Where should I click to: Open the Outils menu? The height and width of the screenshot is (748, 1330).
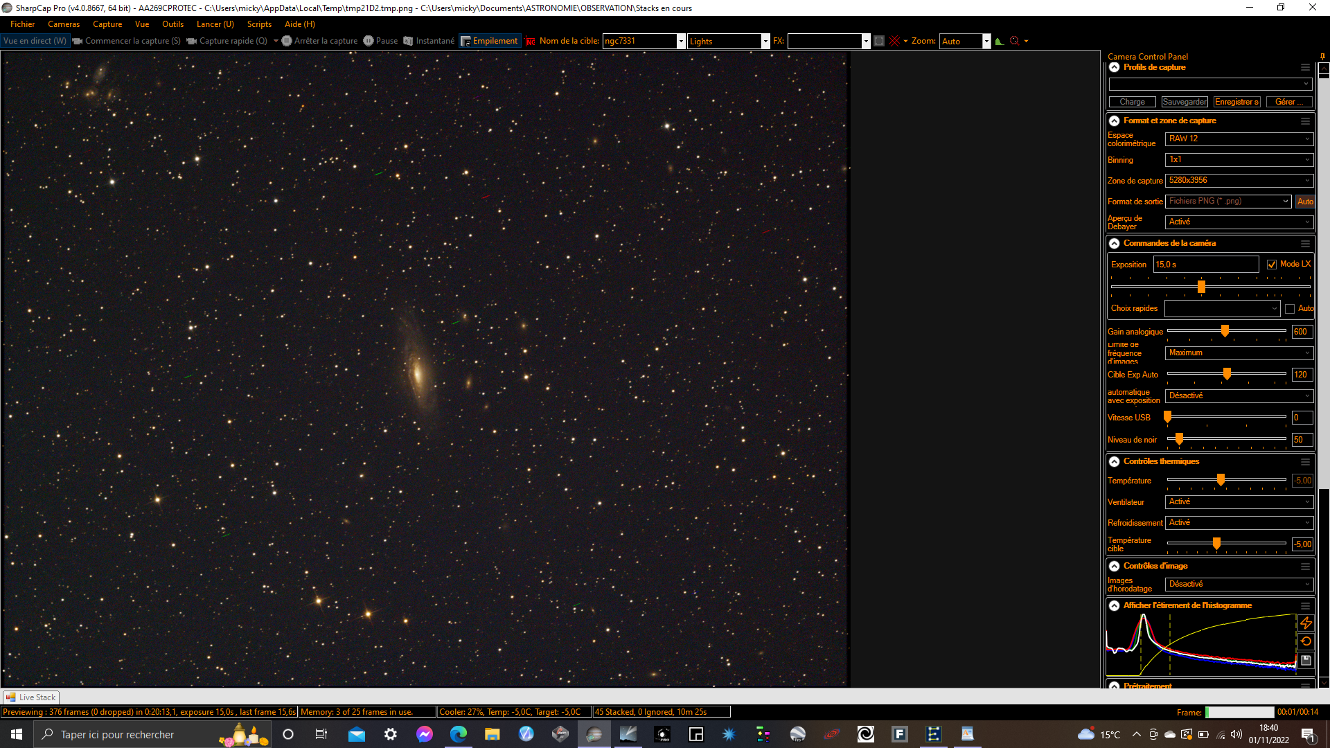pos(173,24)
